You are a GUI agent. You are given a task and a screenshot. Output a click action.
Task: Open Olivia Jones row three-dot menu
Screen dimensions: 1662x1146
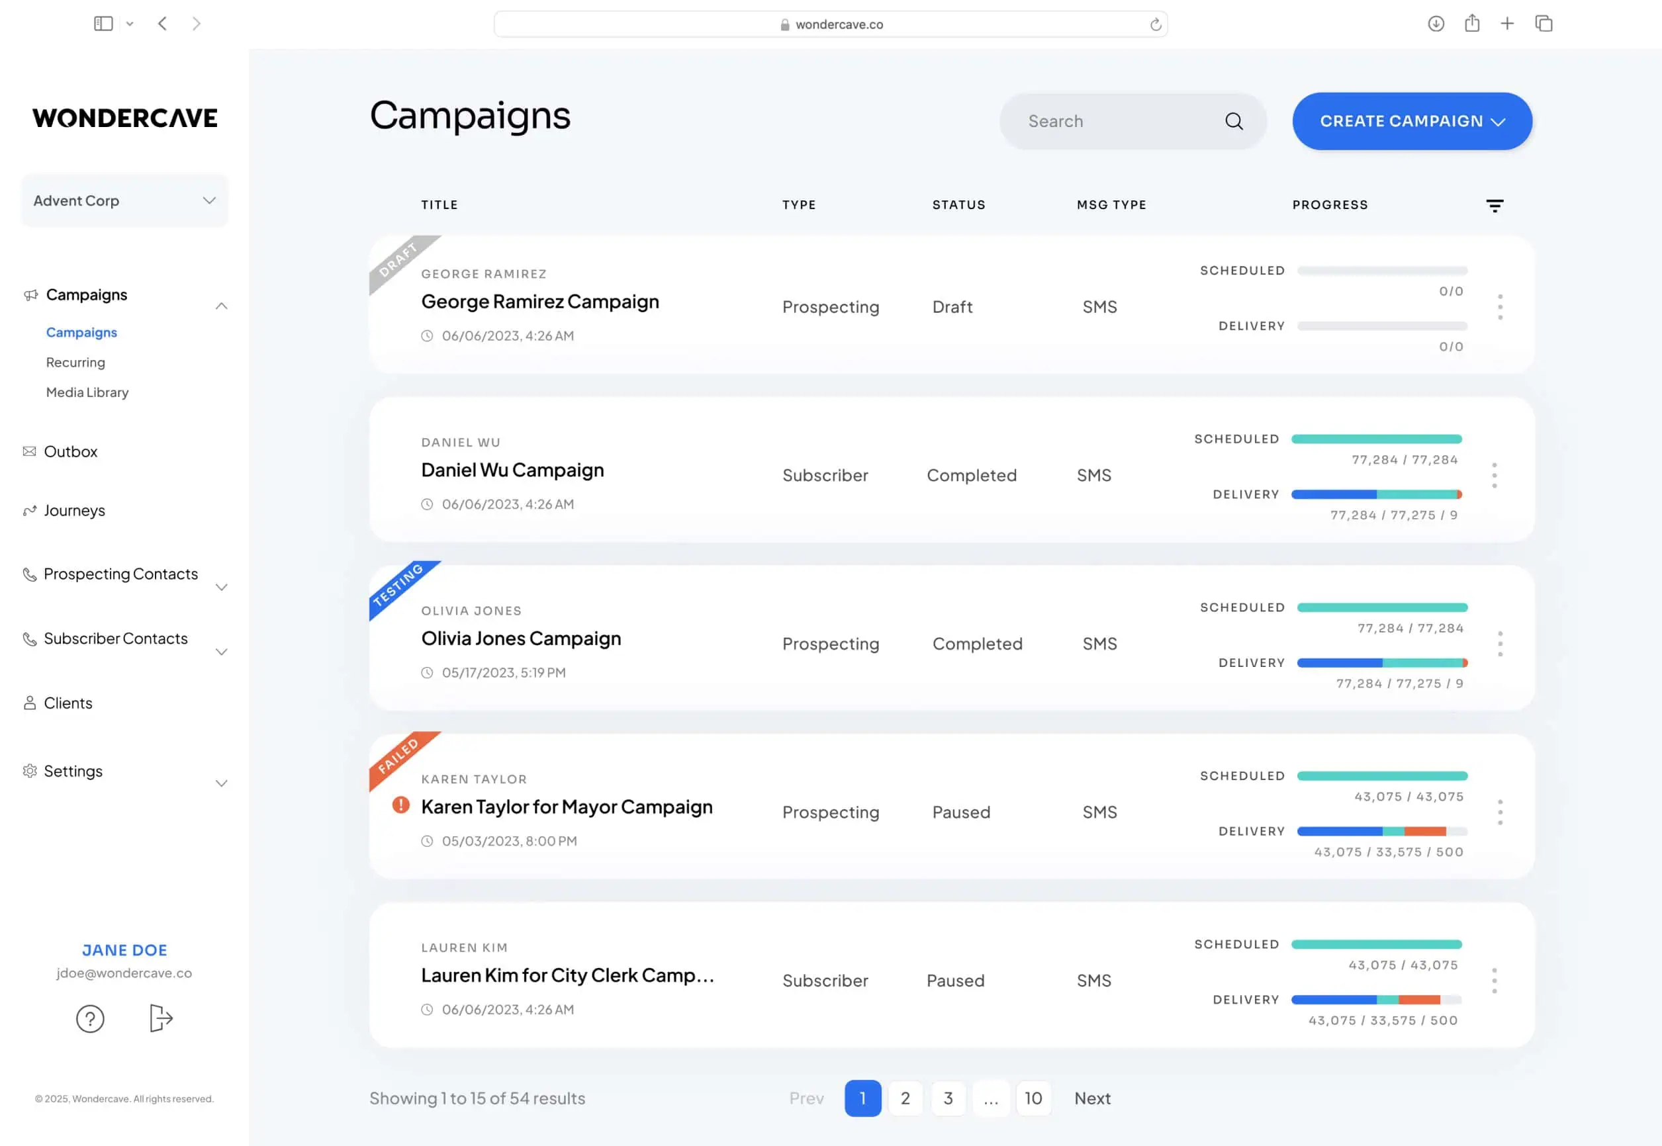(1500, 644)
